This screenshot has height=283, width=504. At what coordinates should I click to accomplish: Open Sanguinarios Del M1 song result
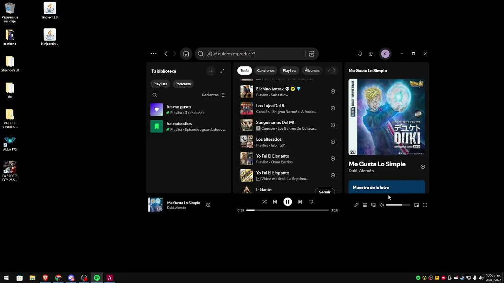click(288, 125)
